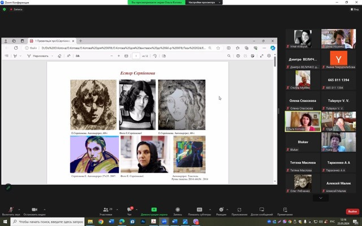Open the Participants panel

point(105,210)
